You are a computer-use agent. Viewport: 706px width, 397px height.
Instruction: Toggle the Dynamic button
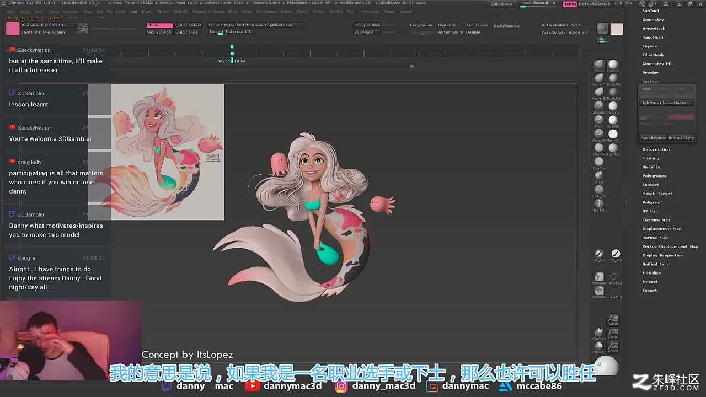tap(447, 25)
